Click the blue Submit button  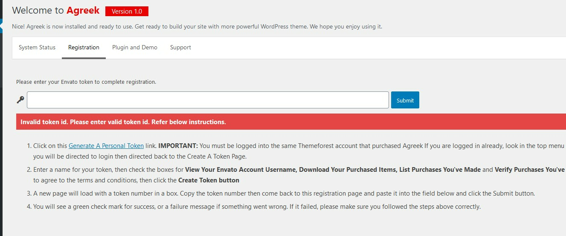coord(405,100)
